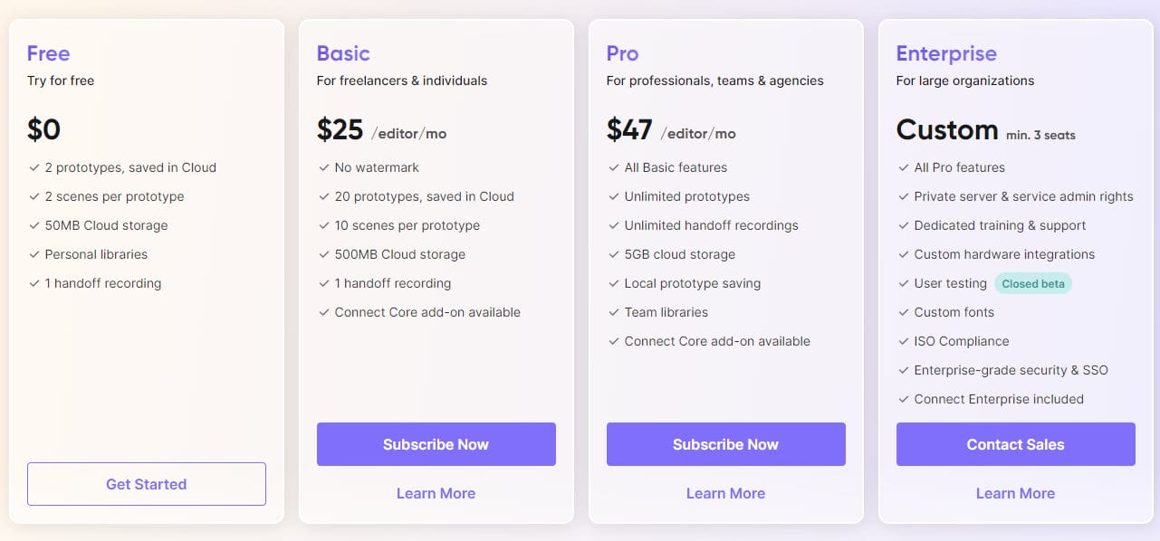This screenshot has height=541, width=1160.
Task: Subscribe to the Pro plan
Action: (725, 444)
